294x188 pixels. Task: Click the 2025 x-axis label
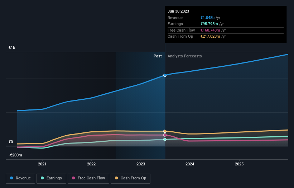(x=239, y=164)
